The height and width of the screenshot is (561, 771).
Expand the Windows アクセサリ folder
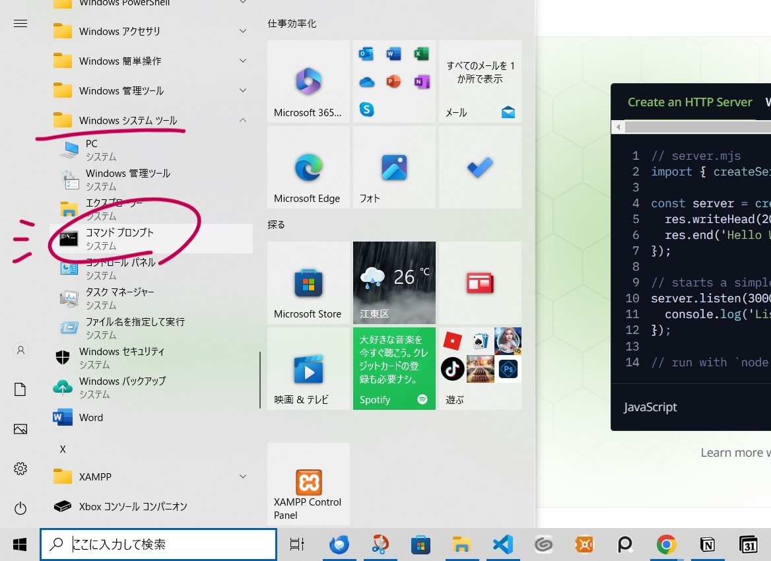click(151, 31)
